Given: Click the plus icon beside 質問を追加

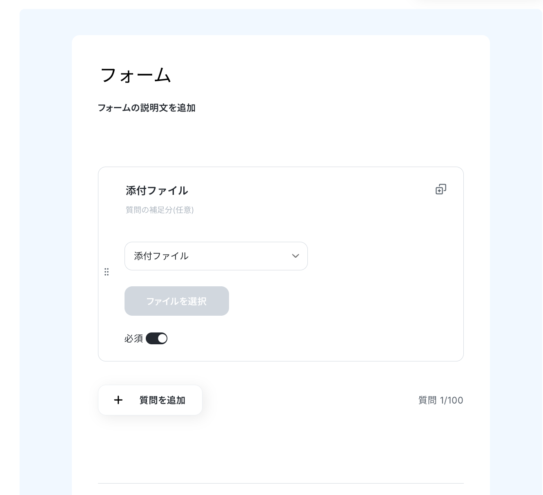Looking at the screenshot, I should click(118, 400).
